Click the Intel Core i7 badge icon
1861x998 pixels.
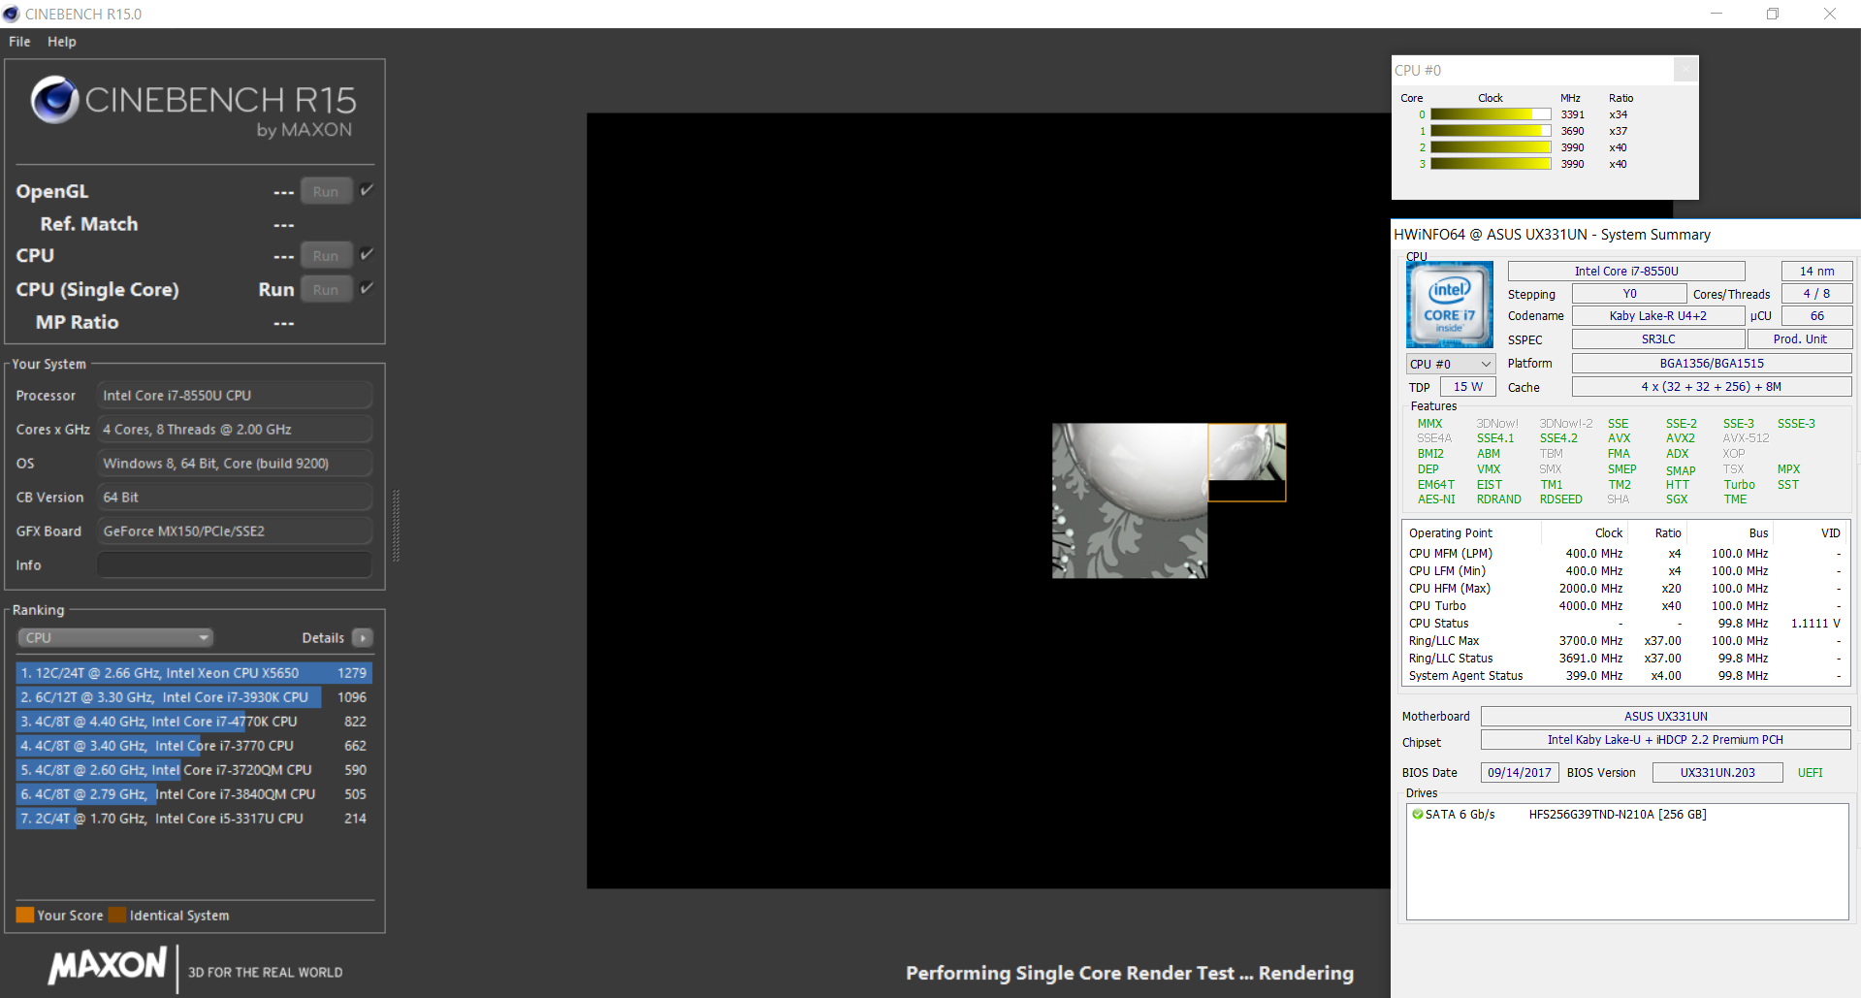1450,305
